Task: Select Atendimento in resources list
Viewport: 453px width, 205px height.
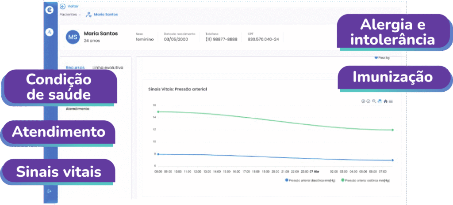Action: [77, 108]
